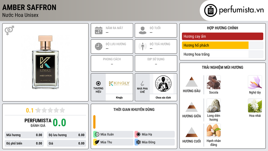
Task: Click the 0.1 user rating value
Action: tap(30, 110)
